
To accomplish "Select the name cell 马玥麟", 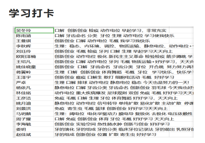I will (x=34, y=114).
